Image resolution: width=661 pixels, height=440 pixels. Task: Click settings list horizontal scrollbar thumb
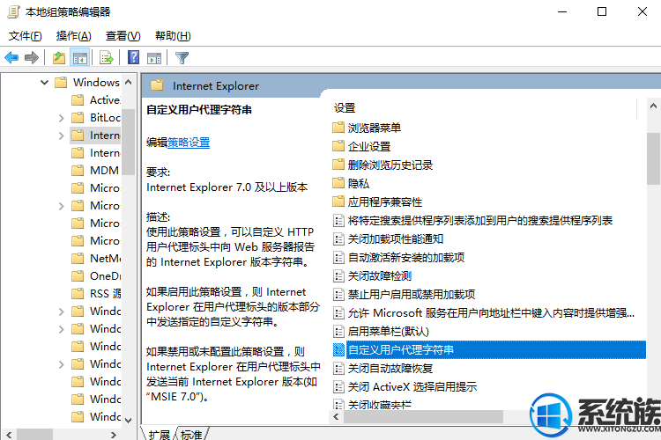coord(423,417)
